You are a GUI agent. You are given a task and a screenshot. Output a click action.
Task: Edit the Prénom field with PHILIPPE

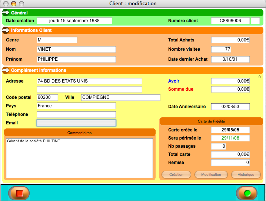pos(76,59)
